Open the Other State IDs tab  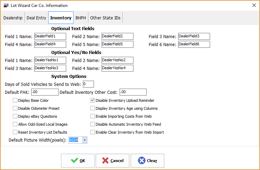pos(105,18)
